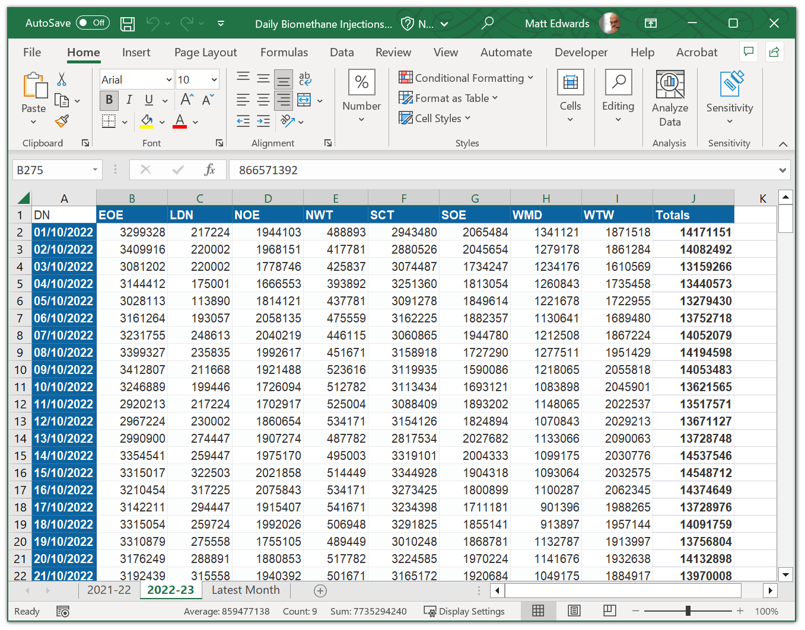Screen dimensions: 805x630
Task: Click the Copy icon
Action: click(62, 100)
